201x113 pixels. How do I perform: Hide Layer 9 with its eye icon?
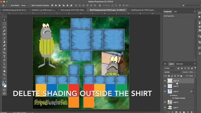[165, 86]
